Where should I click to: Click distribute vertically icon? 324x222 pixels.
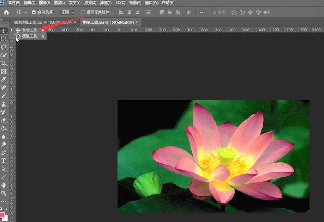(x=148, y=12)
